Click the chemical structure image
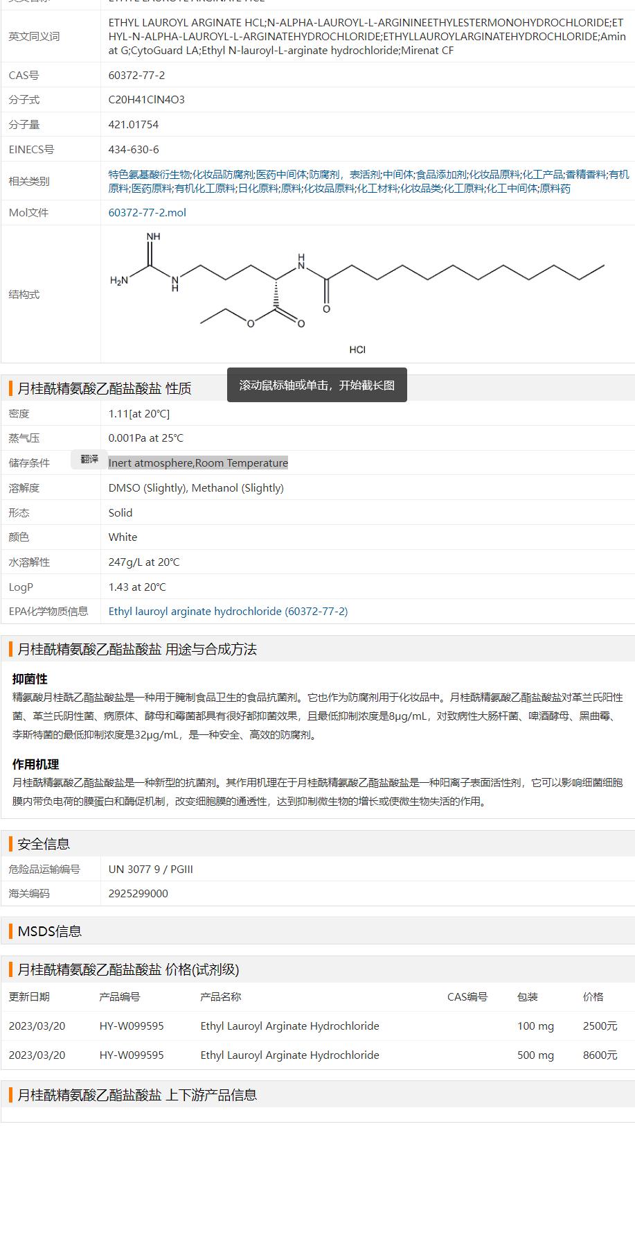 [x=357, y=293]
